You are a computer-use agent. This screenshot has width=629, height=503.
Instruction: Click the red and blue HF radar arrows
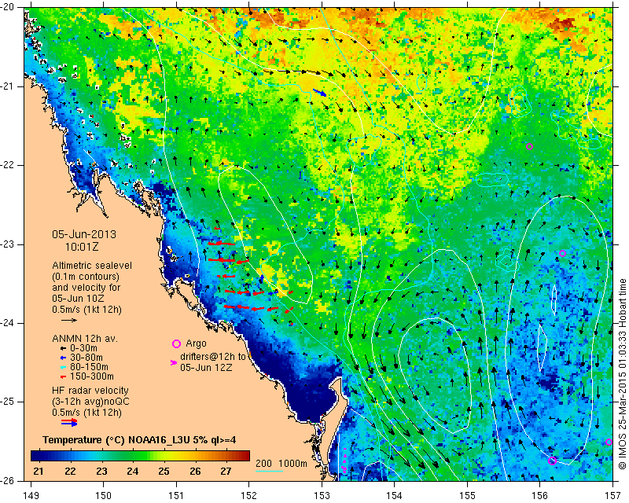tap(69, 422)
